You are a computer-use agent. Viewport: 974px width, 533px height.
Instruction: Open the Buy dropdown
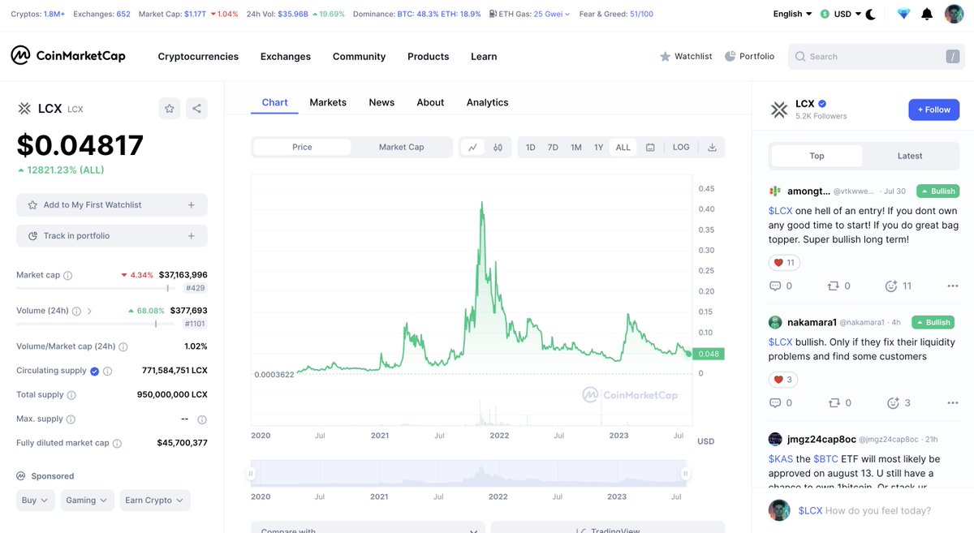point(36,501)
